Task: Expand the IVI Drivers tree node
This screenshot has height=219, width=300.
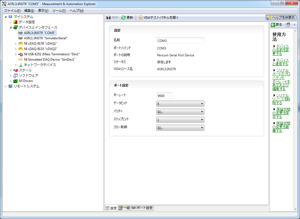Action: tap(11, 81)
